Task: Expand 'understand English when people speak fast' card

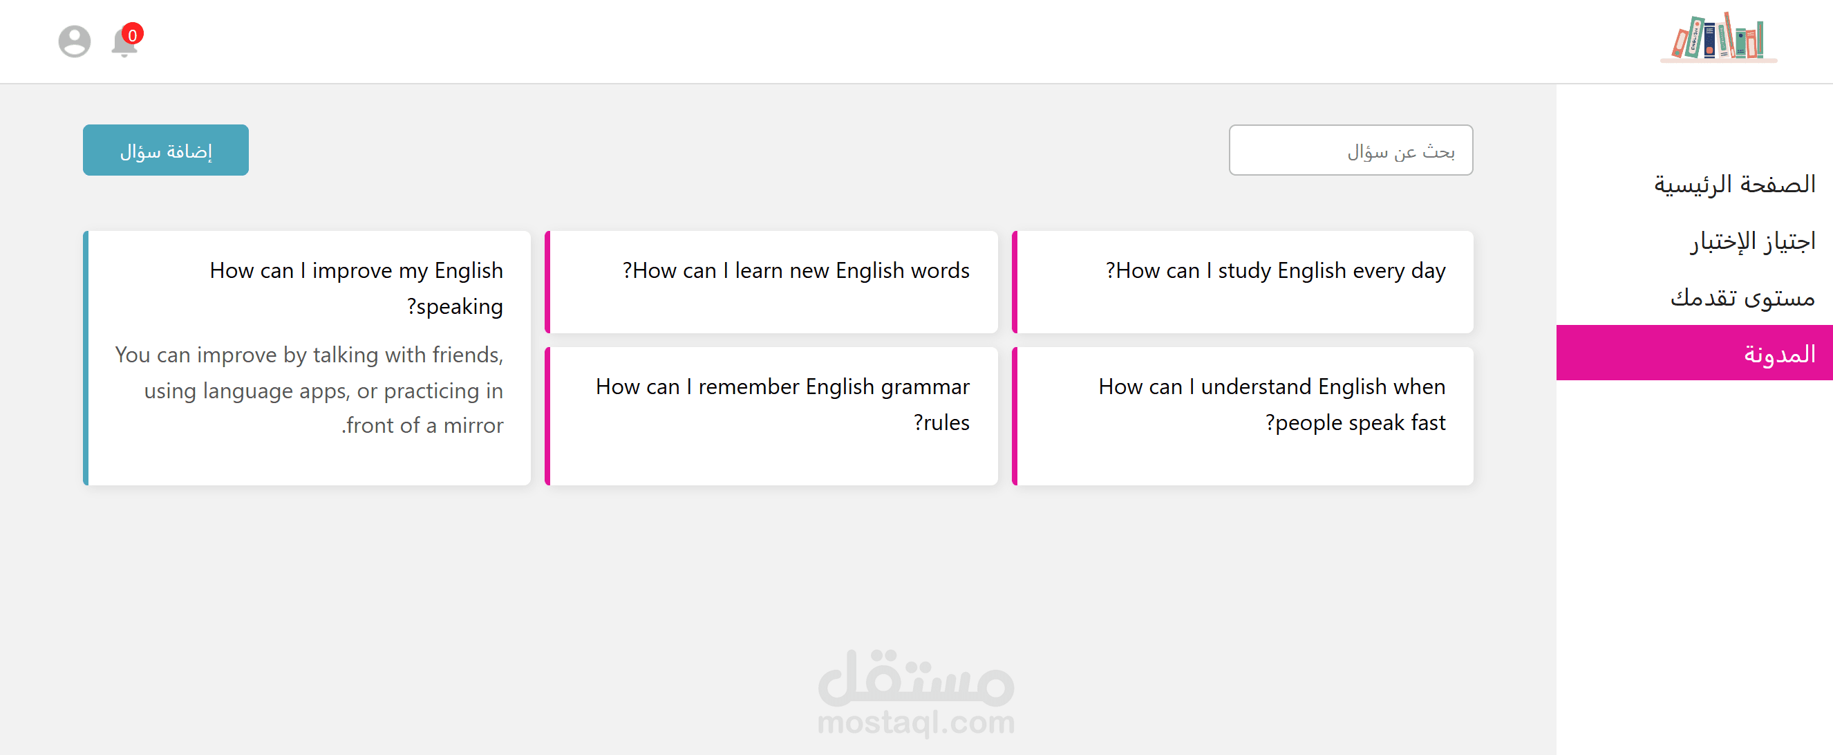Action: click(1271, 404)
